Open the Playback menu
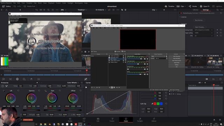224x126 pixels. point(51,3)
